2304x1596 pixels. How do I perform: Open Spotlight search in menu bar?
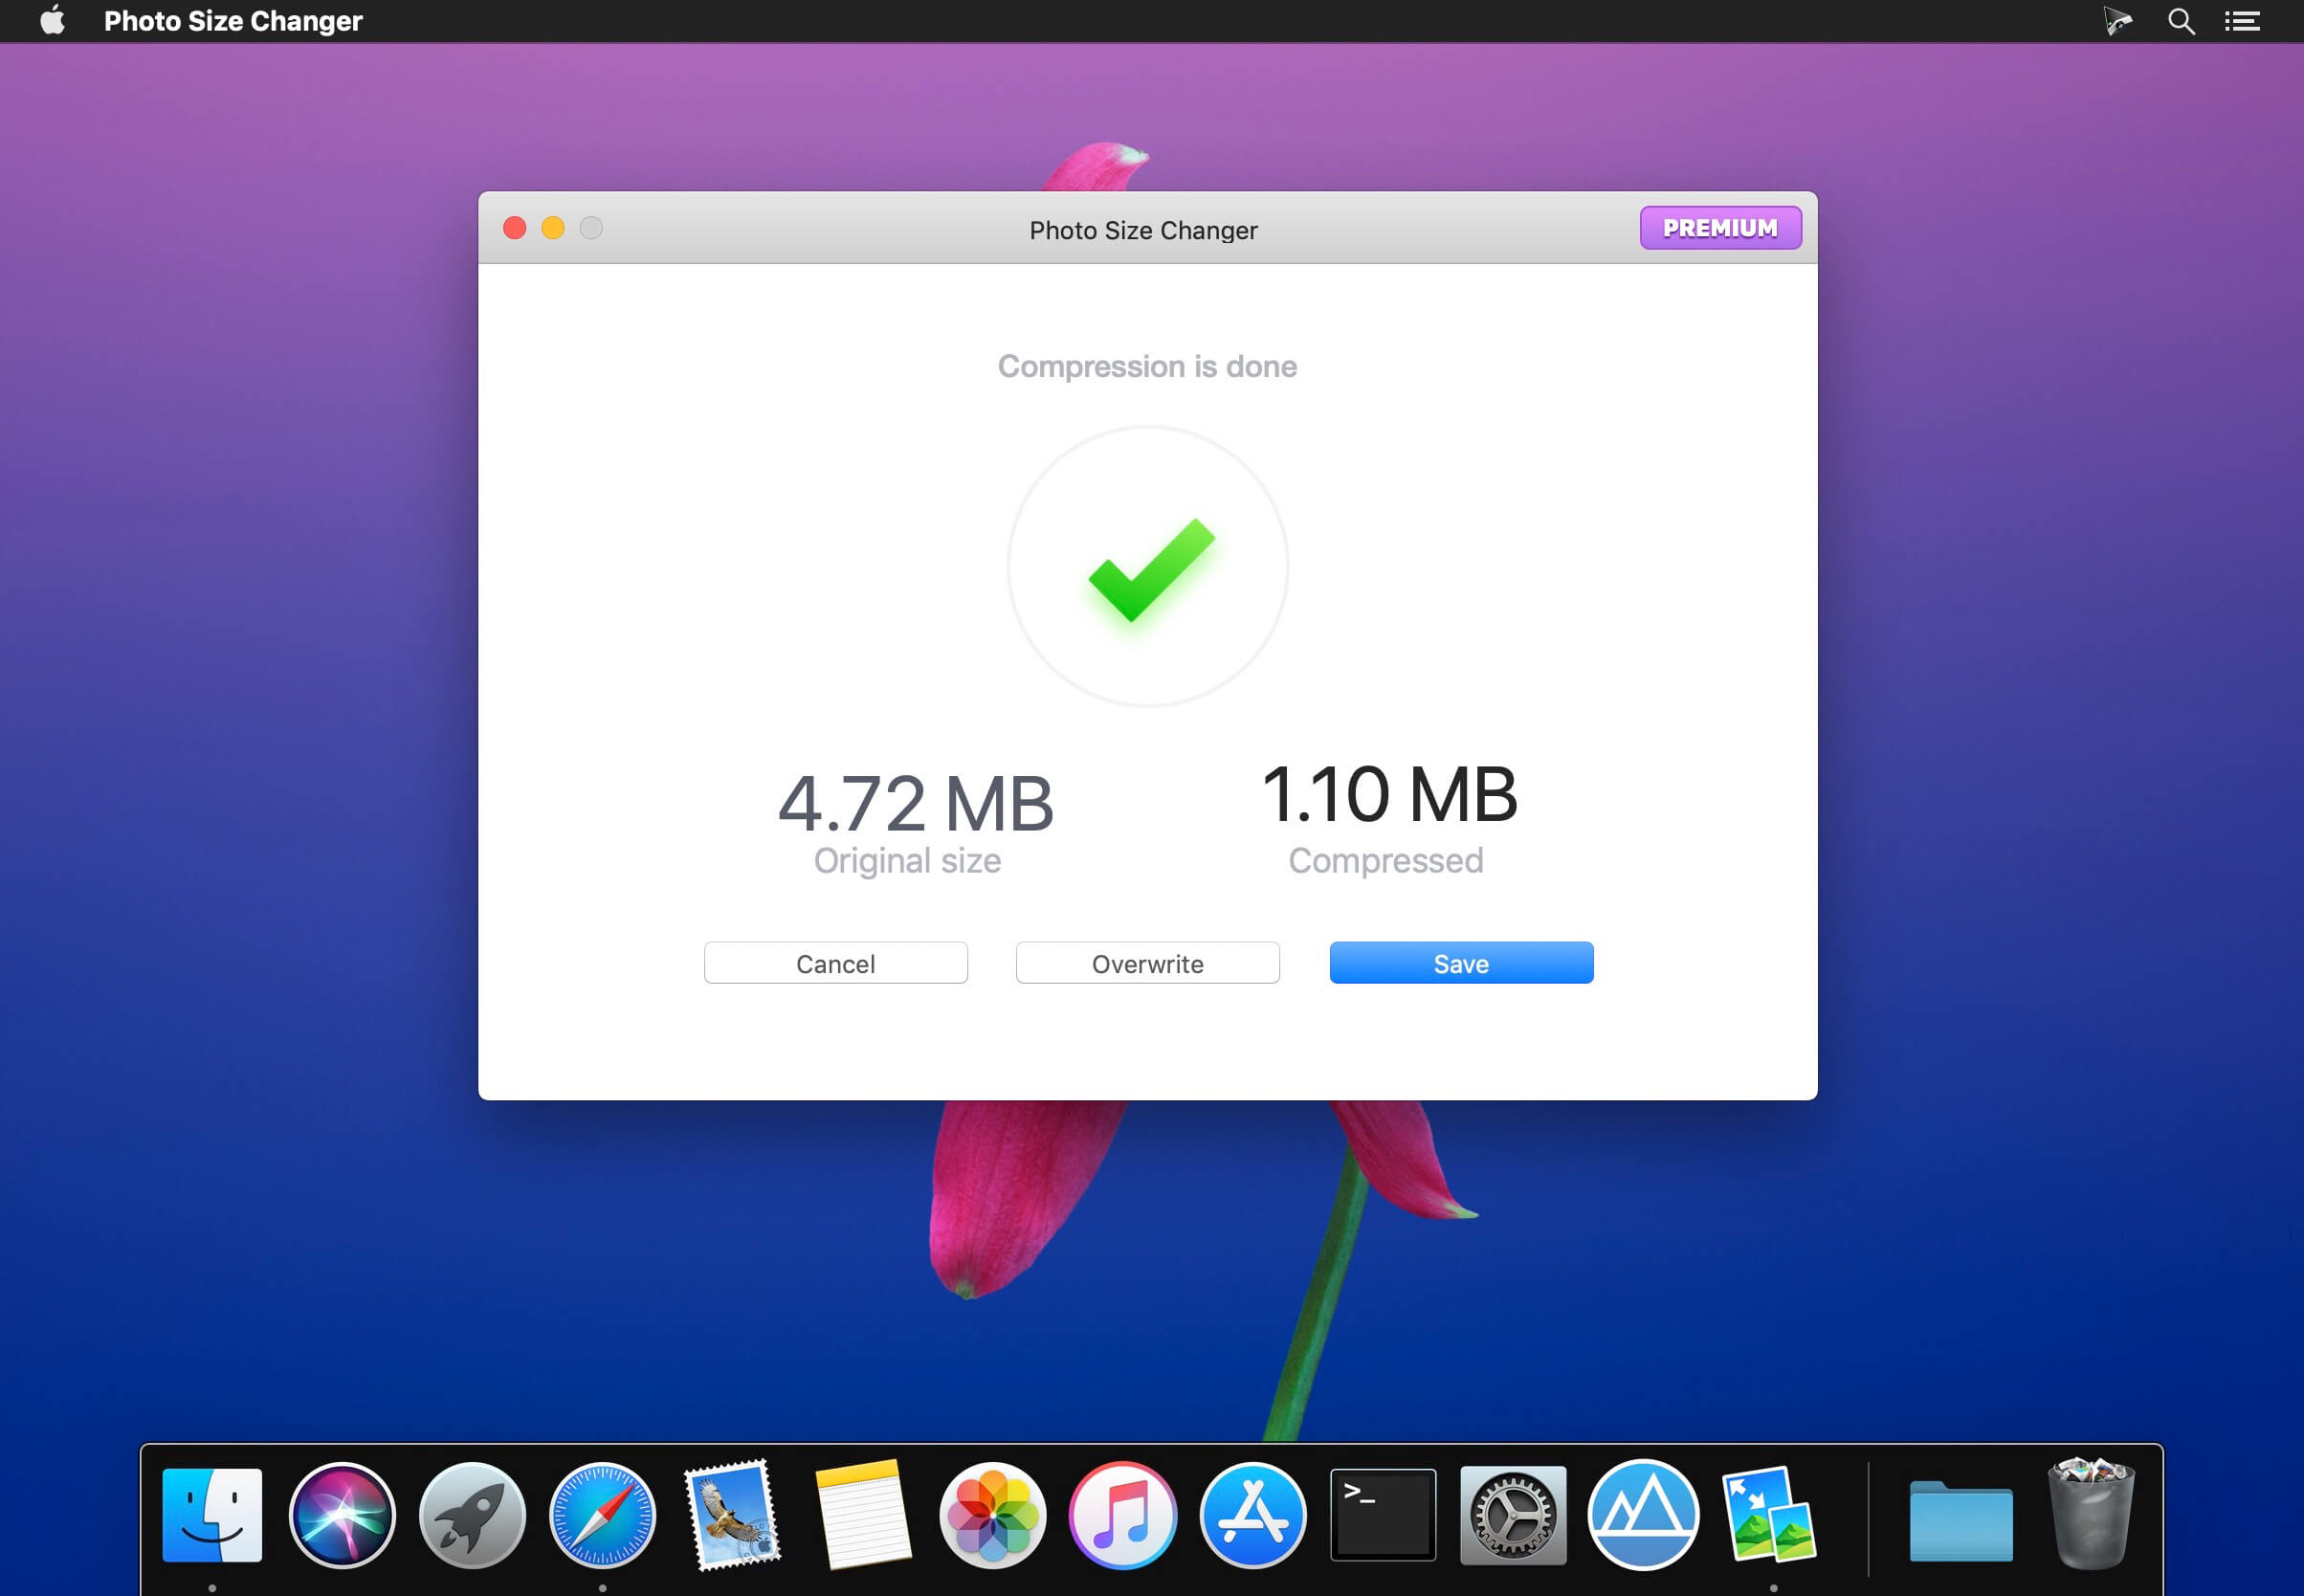(2180, 21)
